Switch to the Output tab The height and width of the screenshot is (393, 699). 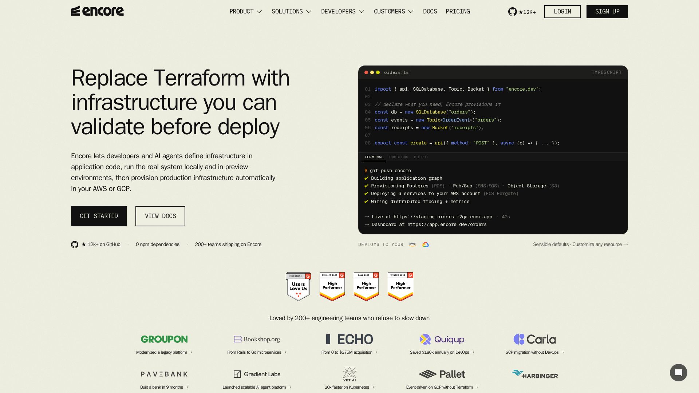pos(421,157)
